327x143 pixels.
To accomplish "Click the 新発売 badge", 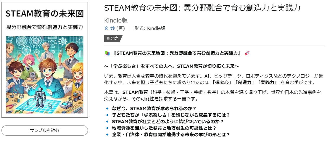I will [x=113, y=38].
